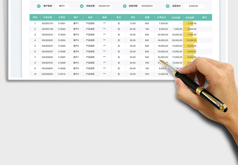This screenshot has height=165, width=238.
Task: Click the 客户 column header
Action: point(76,18)
